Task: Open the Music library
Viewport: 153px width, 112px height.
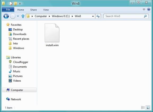Action: [17, 71]
